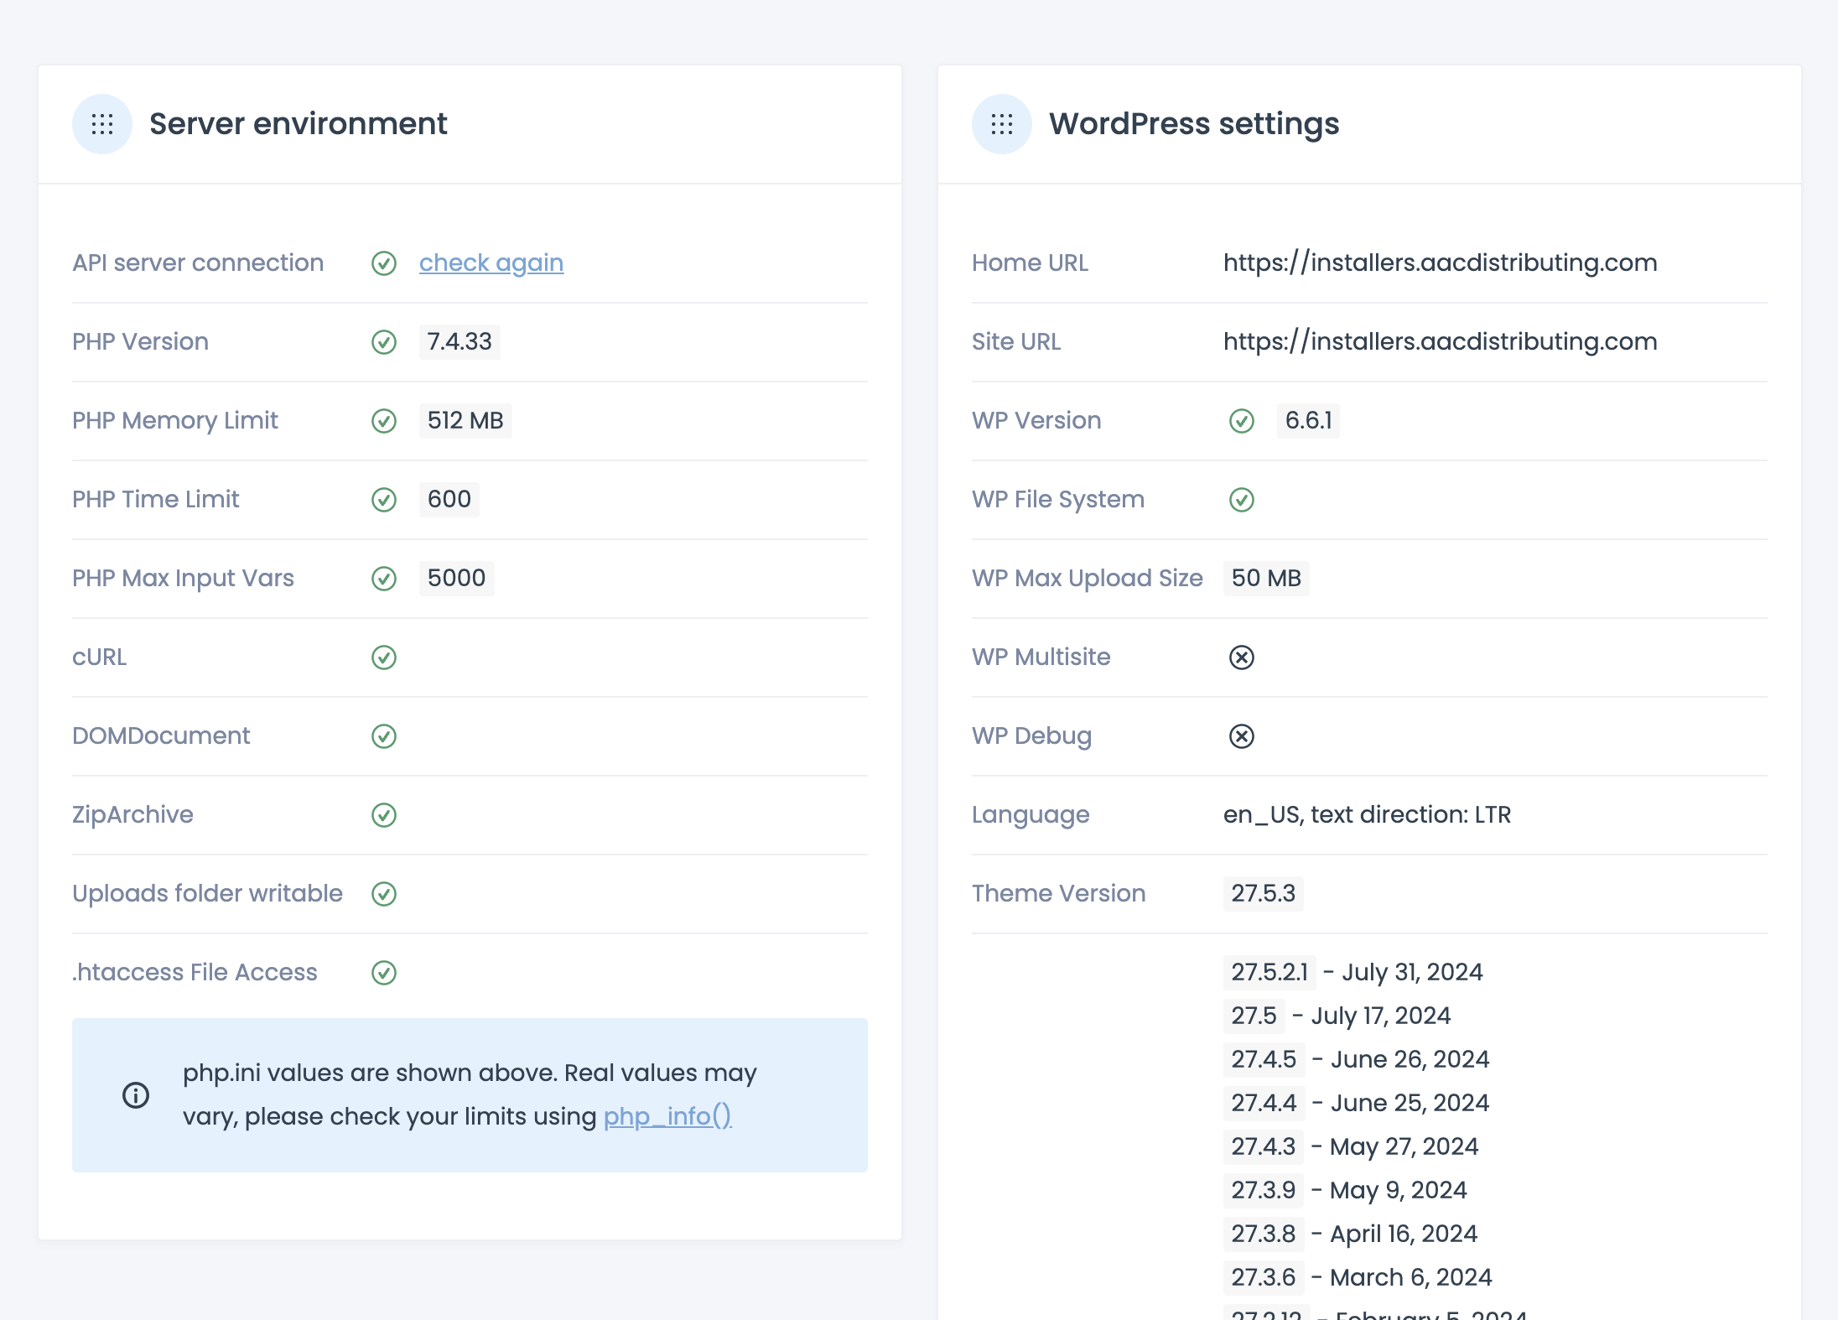Click the WordPress settings heading
Screen dimensions: 1838x1320
tap(1194, 124)
